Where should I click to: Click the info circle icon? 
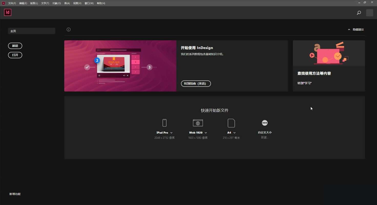(x=68, y=29)
